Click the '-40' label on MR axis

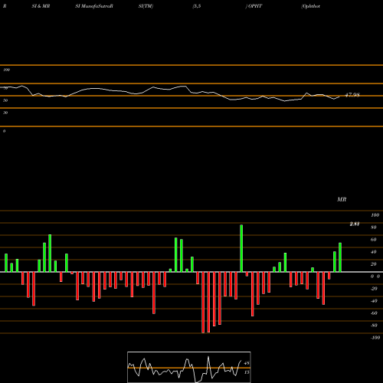pyautogui.click(x=374, y=301)
